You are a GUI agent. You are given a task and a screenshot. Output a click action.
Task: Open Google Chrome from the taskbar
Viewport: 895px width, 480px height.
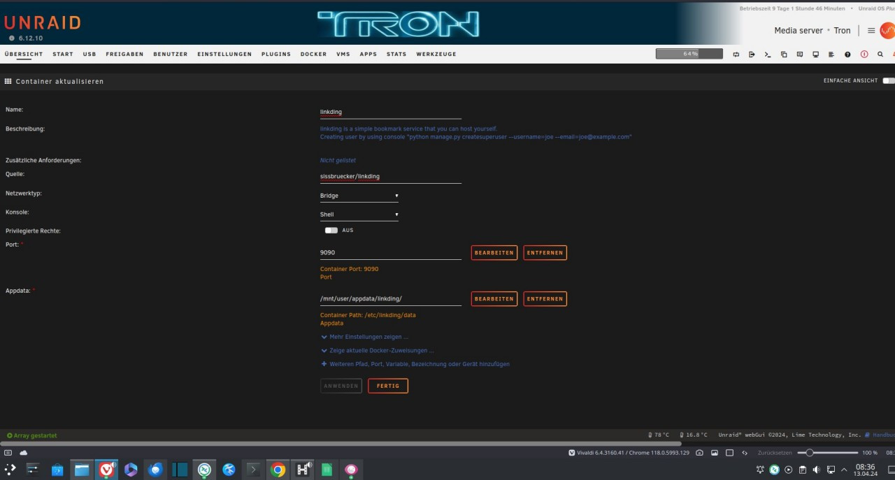click(x=278, y=470)
